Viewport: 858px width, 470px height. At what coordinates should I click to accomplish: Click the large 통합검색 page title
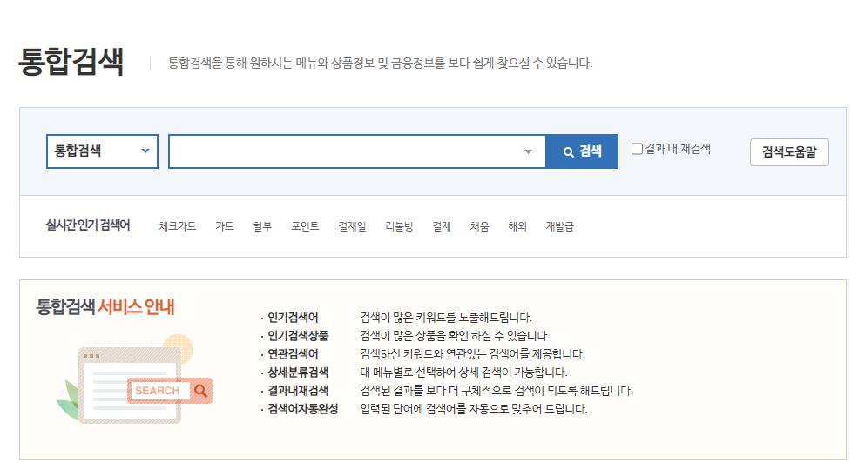point(71,61)
